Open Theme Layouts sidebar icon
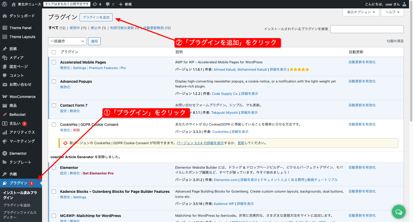This screenshot has width=413, height=222. click(5, 37)
